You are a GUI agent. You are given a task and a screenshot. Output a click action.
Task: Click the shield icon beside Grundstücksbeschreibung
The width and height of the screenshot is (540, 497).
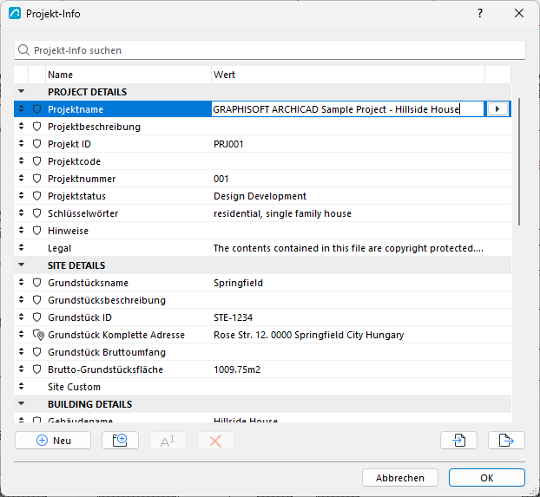tap(36, 300)
